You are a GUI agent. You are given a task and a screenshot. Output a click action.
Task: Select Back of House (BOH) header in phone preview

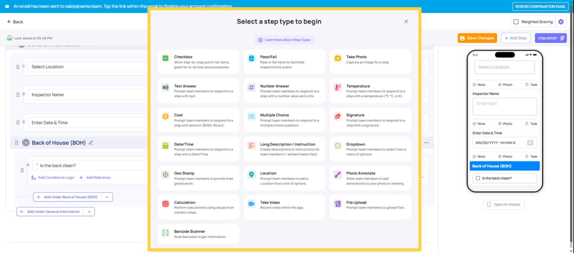coord(505,166)
